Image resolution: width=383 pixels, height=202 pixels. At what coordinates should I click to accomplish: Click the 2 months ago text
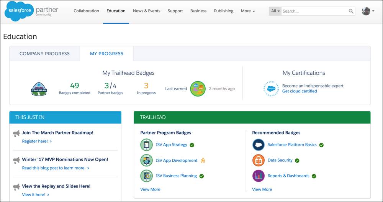tap(222, 89)
